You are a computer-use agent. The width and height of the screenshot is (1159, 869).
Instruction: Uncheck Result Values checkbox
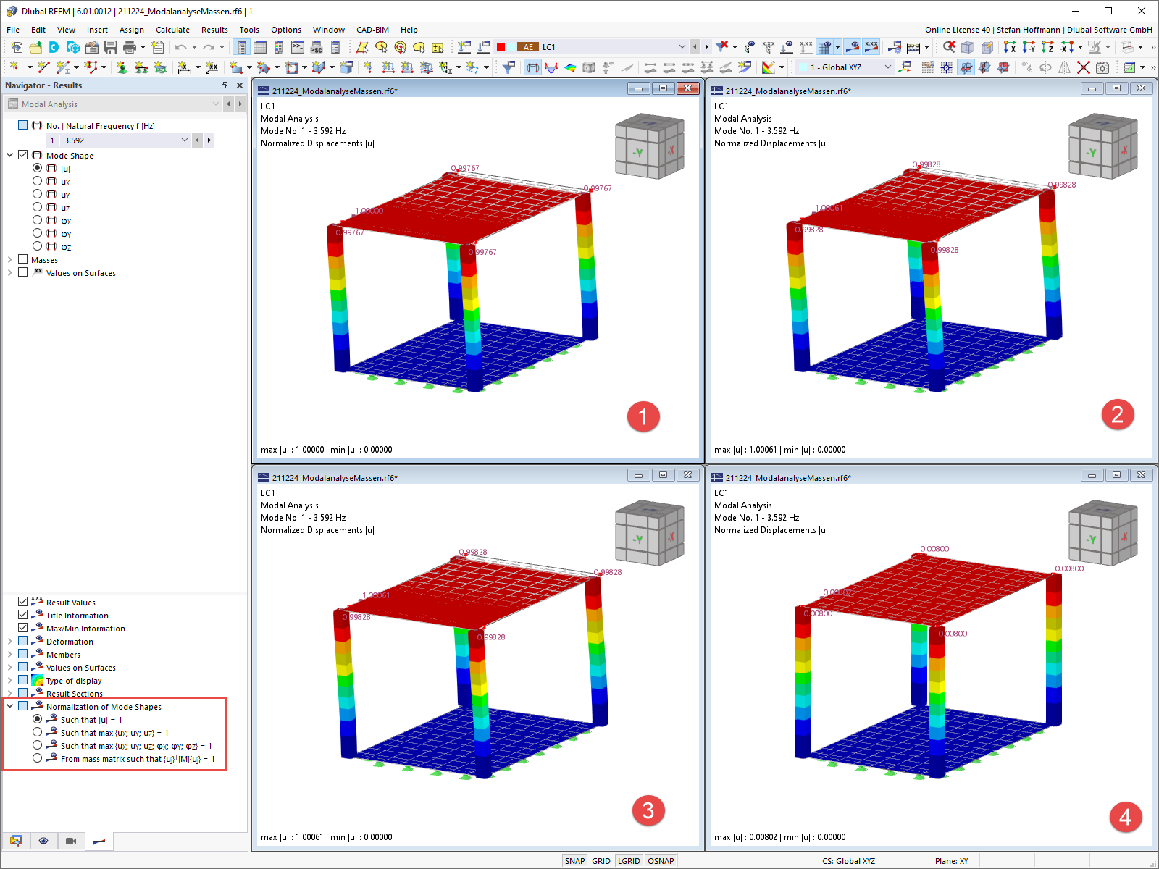(22, 602)
